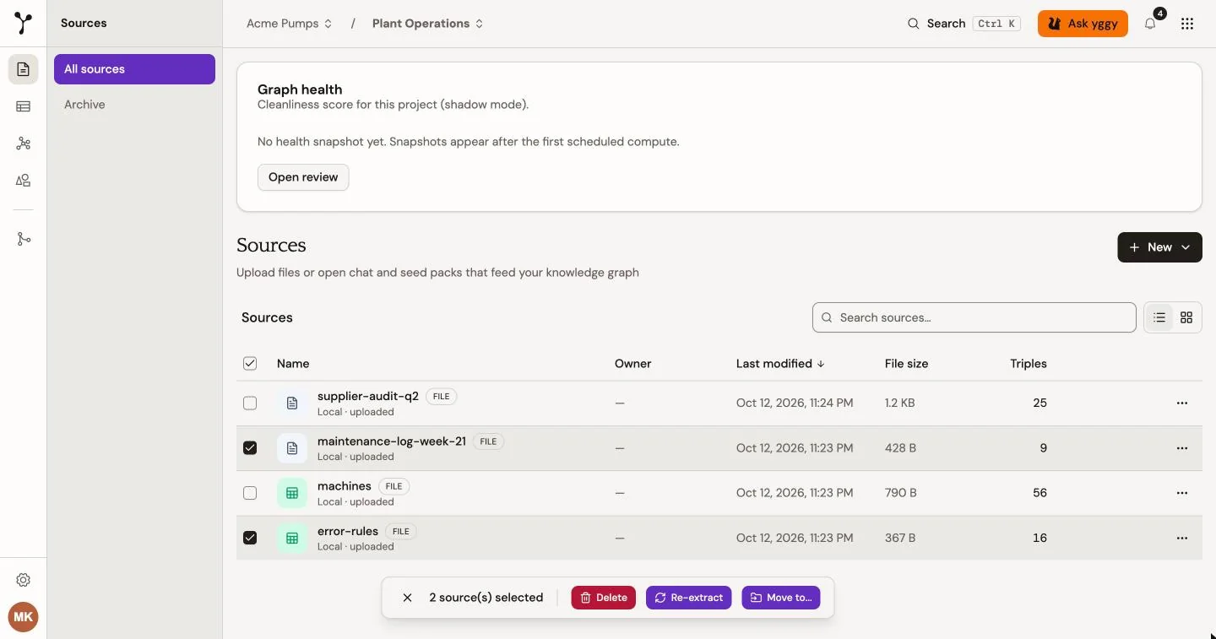1216x639 pixels.
Task: Sort by Last modified column
Action: coord(780,364)
